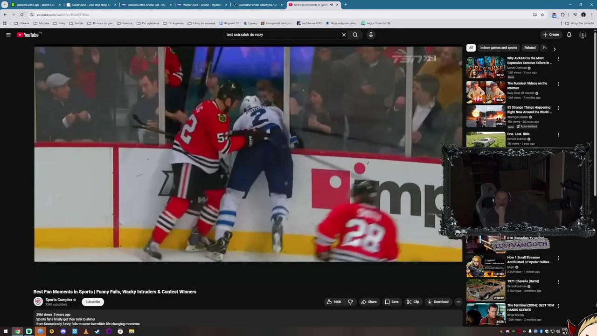Share this video

[369, 302]
